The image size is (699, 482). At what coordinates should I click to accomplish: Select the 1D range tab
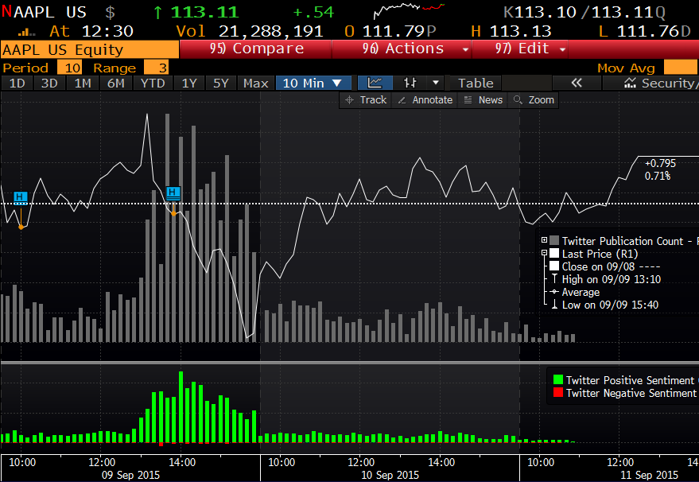pyautogui.click(x=17, y=83)
